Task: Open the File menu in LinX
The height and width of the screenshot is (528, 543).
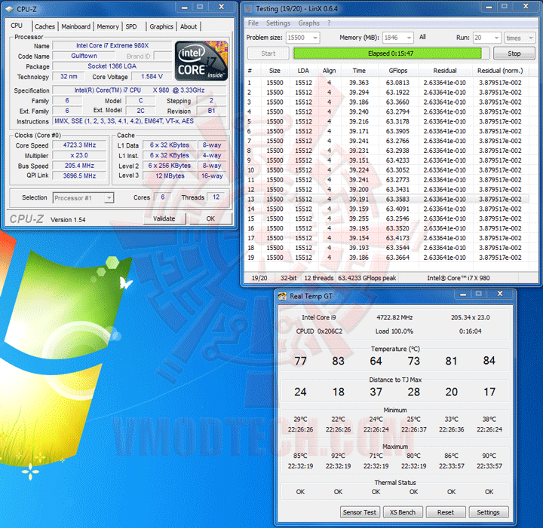Action: coord(253,23)
